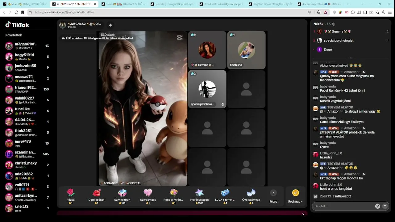395x222 pixels.
Task: Send a Rózsa gift
Action: pos(71,196)
